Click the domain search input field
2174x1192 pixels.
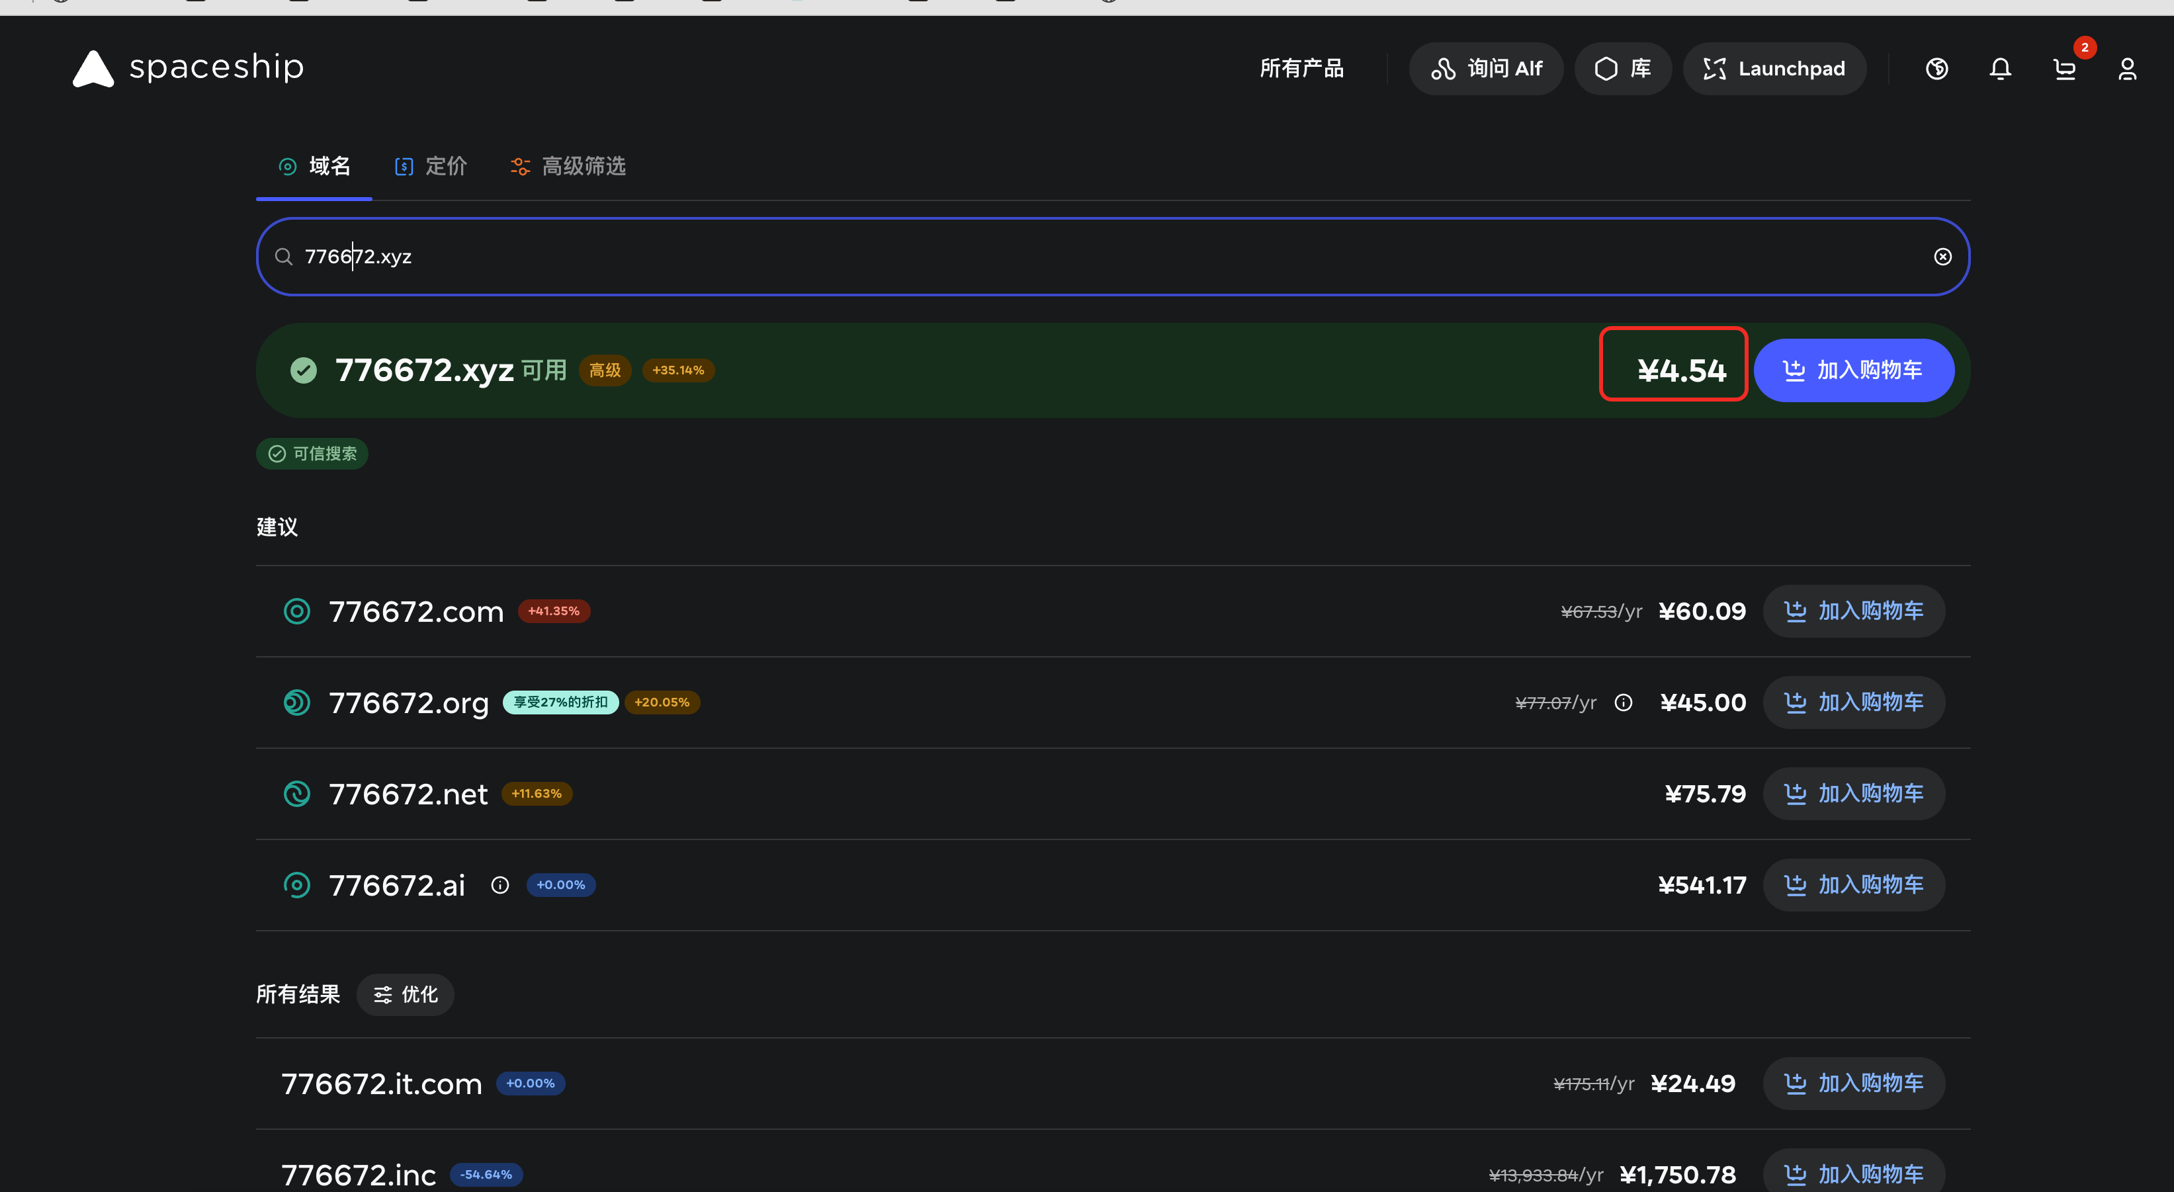click(x=1112, y=257)
